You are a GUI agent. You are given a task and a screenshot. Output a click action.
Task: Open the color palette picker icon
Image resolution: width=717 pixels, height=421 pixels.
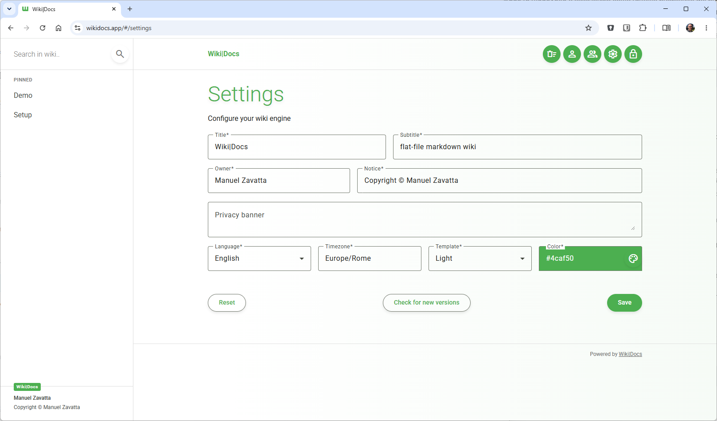[x=633, y=259]
